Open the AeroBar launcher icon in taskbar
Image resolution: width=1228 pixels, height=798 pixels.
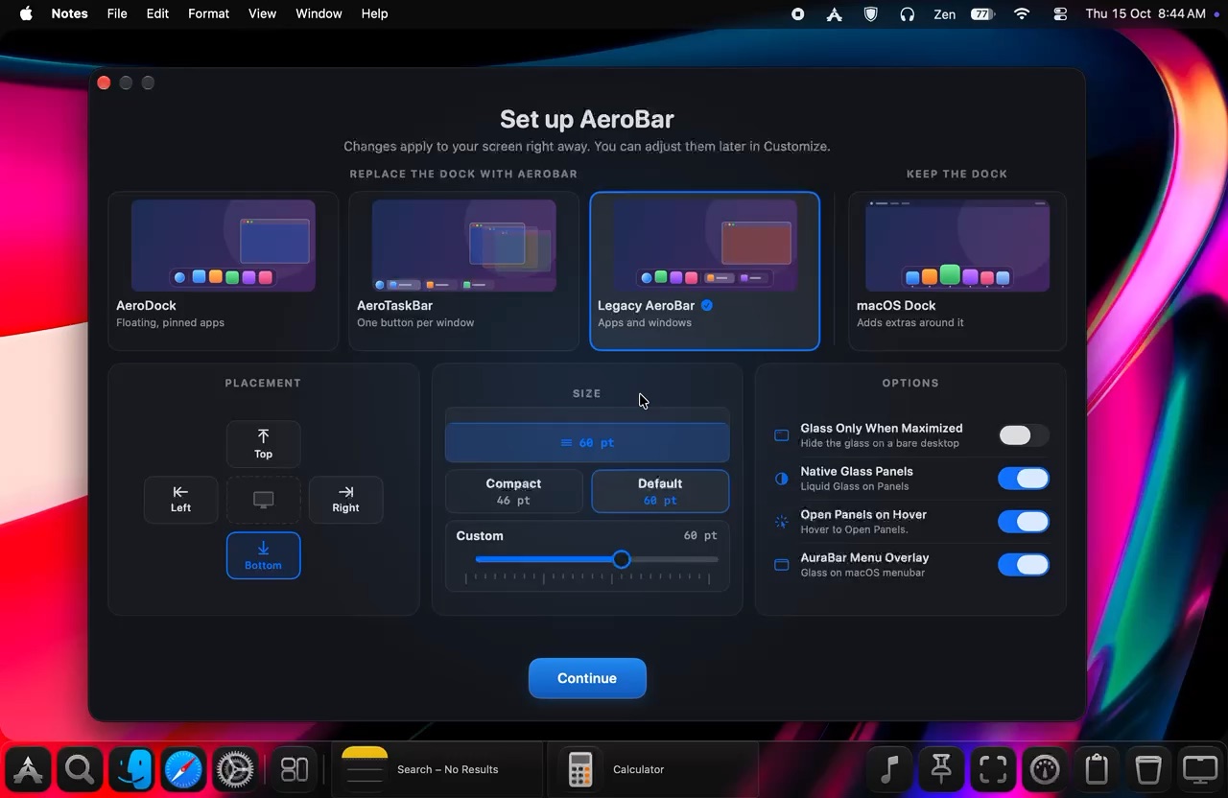point(28,769)
